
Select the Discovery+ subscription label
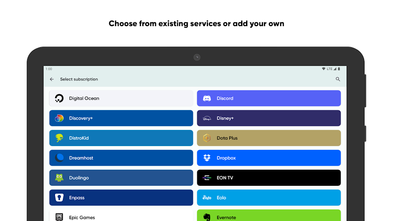[x=81, y=118]
